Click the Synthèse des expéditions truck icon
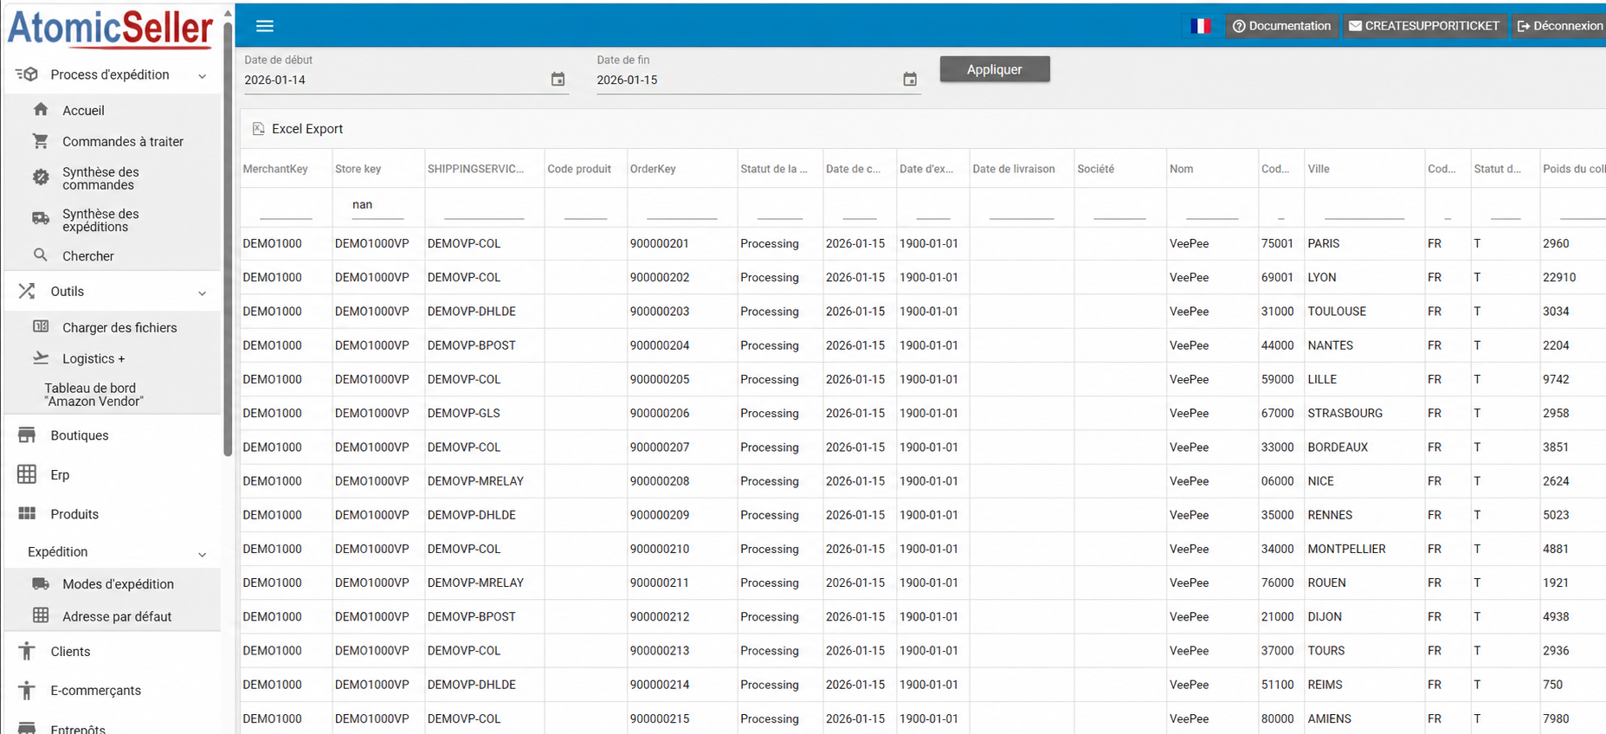 tap(41, 219)
